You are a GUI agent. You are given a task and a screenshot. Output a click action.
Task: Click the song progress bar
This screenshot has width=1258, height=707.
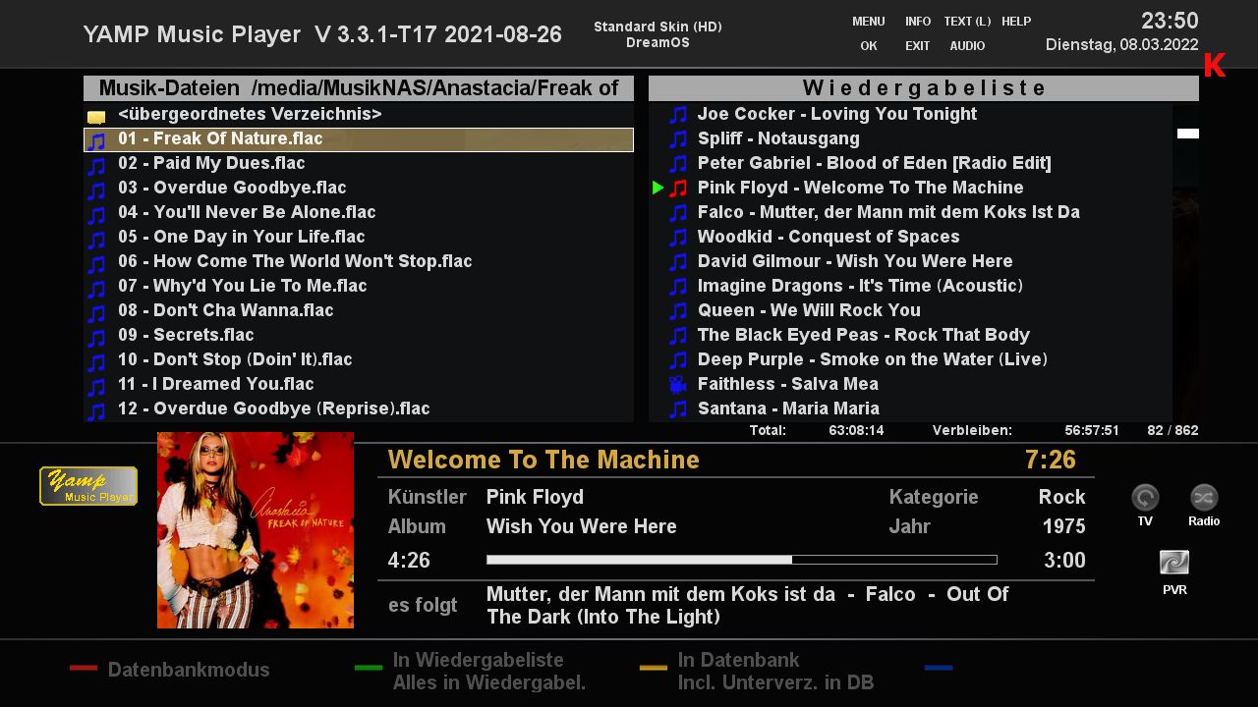click(741, 560)
